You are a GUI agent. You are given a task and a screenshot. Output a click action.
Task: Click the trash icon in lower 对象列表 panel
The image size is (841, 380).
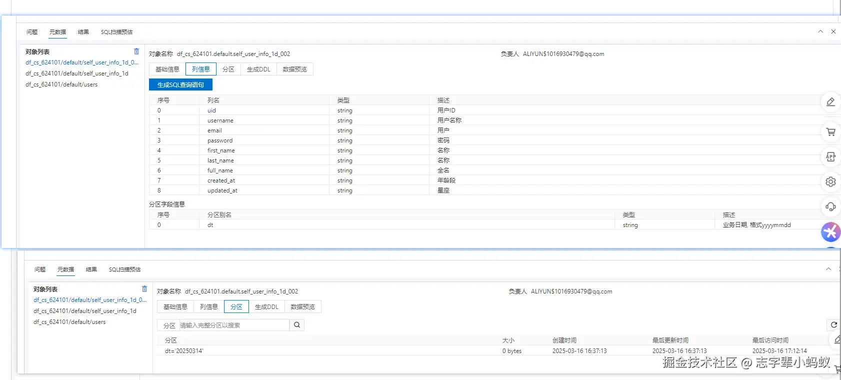(x=144, y=289)
